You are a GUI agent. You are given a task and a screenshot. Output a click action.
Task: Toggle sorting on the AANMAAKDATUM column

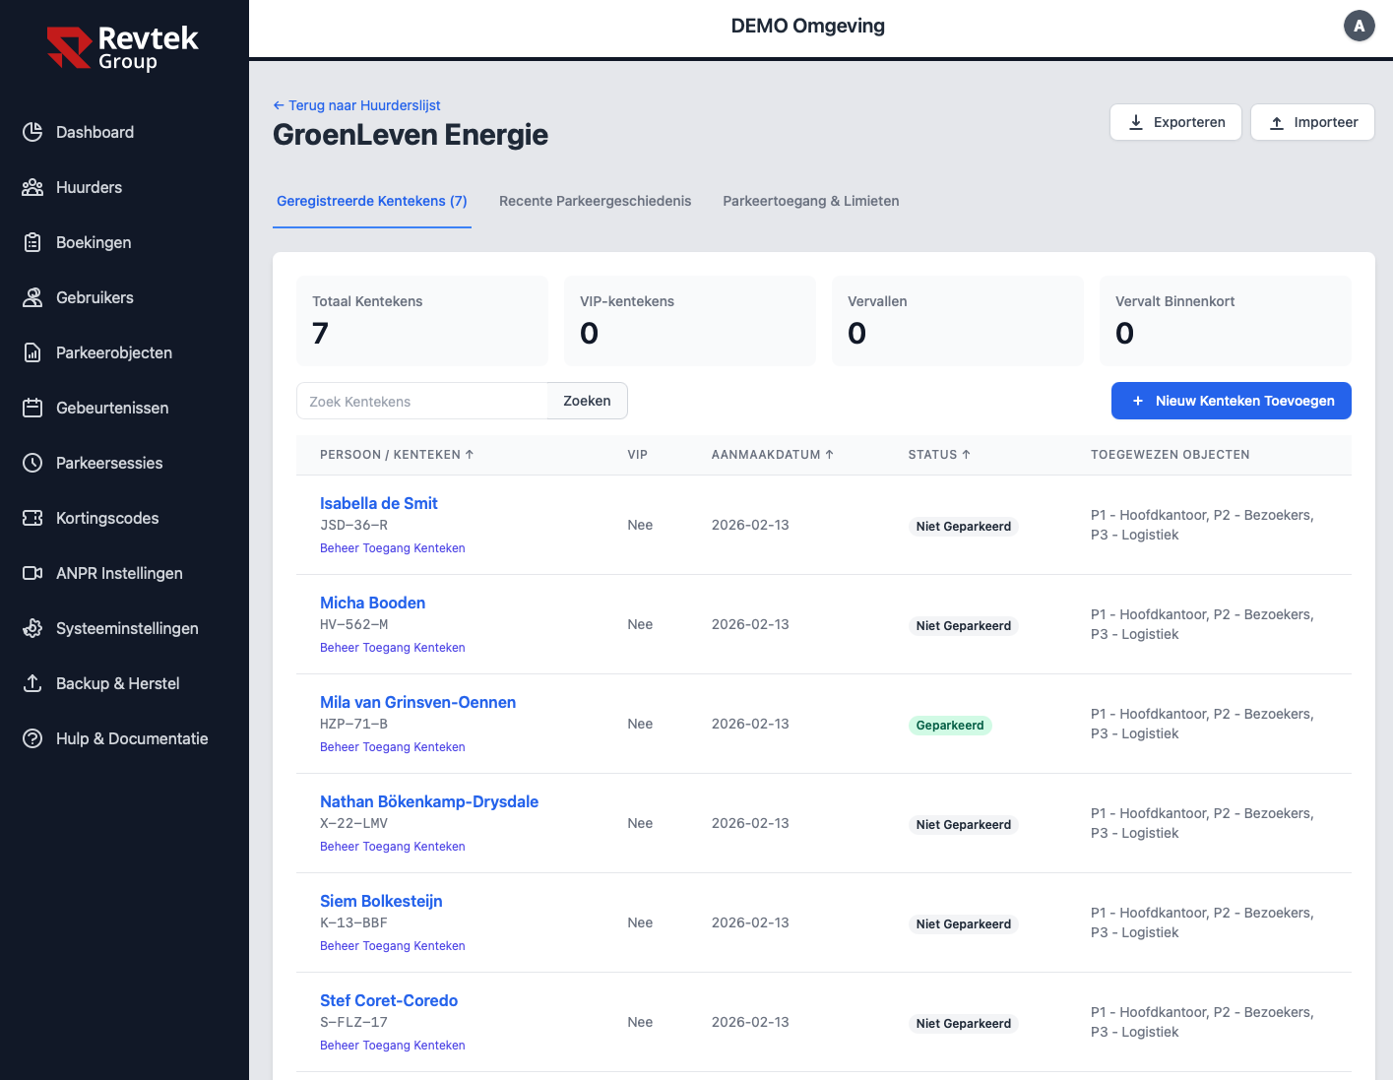pyautogui.click(x=773, y=455)
